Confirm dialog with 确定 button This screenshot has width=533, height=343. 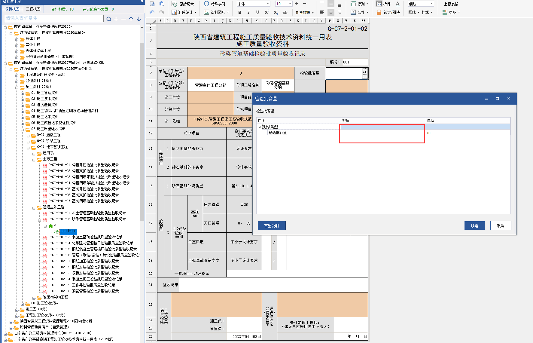474,226
